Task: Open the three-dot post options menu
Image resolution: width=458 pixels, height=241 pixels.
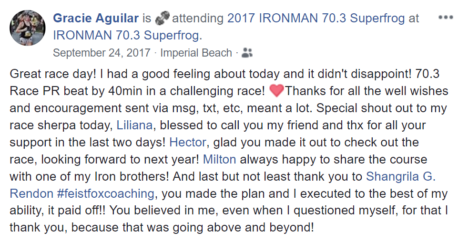Action: pyautogui.click(x=446, y=18)
